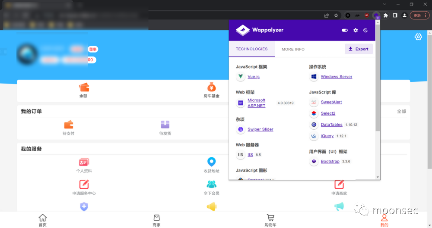Open the Microsoft ASP.NET link

257,103
